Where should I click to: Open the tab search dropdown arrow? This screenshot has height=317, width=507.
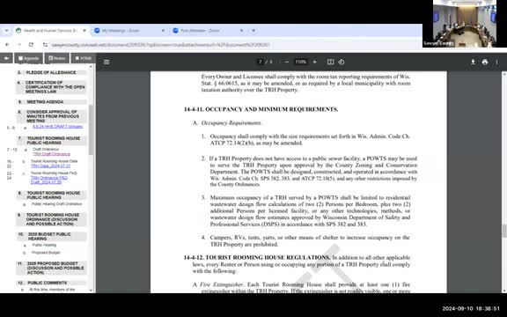[6, 31]
